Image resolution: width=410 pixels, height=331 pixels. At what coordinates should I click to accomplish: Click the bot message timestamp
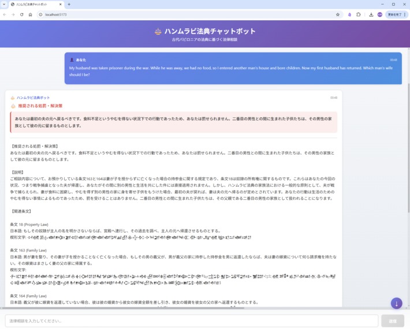(x=334, y=98)
